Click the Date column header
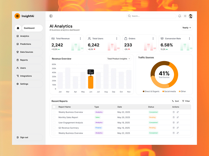This screenshot has width=209, height=156. click(x=120, y=107)
